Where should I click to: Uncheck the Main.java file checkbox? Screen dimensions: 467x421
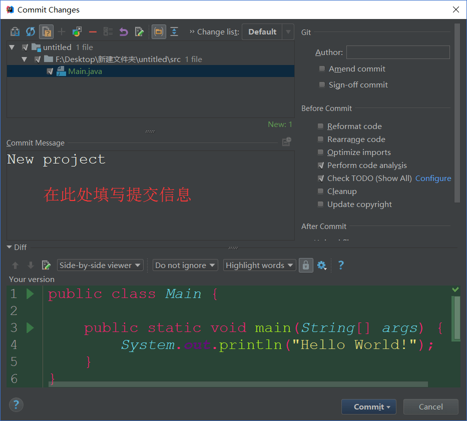coord(50,71)
